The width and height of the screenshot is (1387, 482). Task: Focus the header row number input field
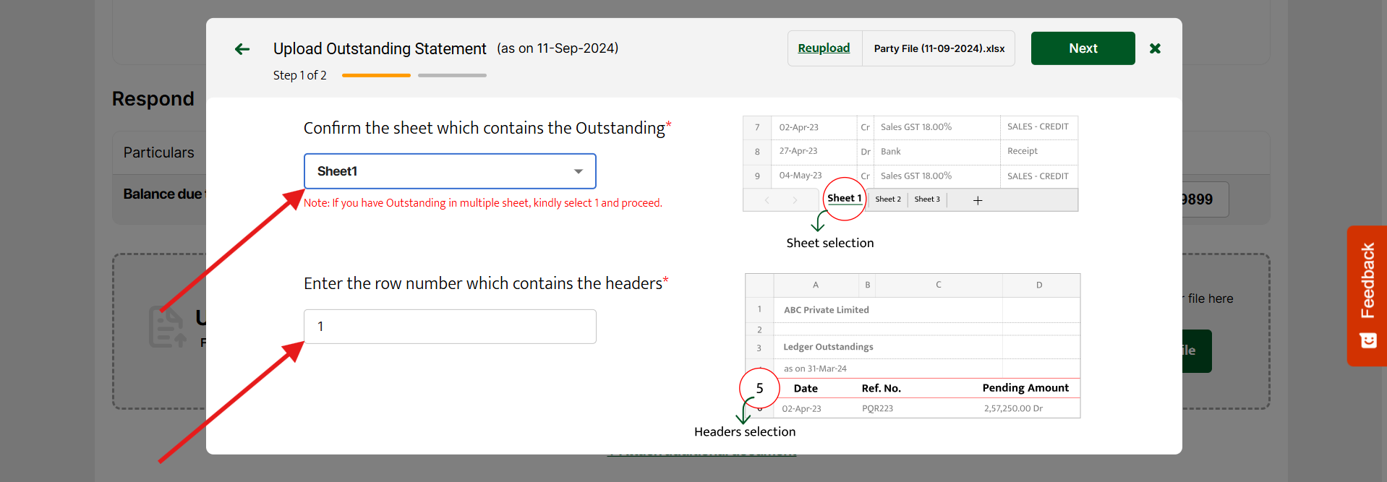click(449, 327)
